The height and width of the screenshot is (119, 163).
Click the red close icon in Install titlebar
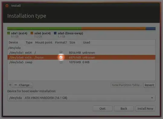7,6
